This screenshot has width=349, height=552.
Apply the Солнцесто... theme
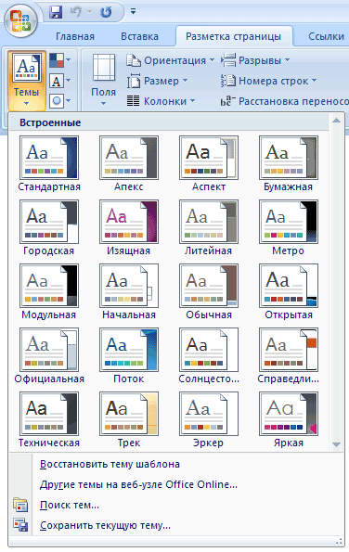pyautogui.click(x=209, y=356)
